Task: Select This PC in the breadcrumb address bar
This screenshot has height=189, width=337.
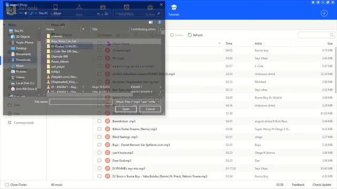Action: (43, 13)
